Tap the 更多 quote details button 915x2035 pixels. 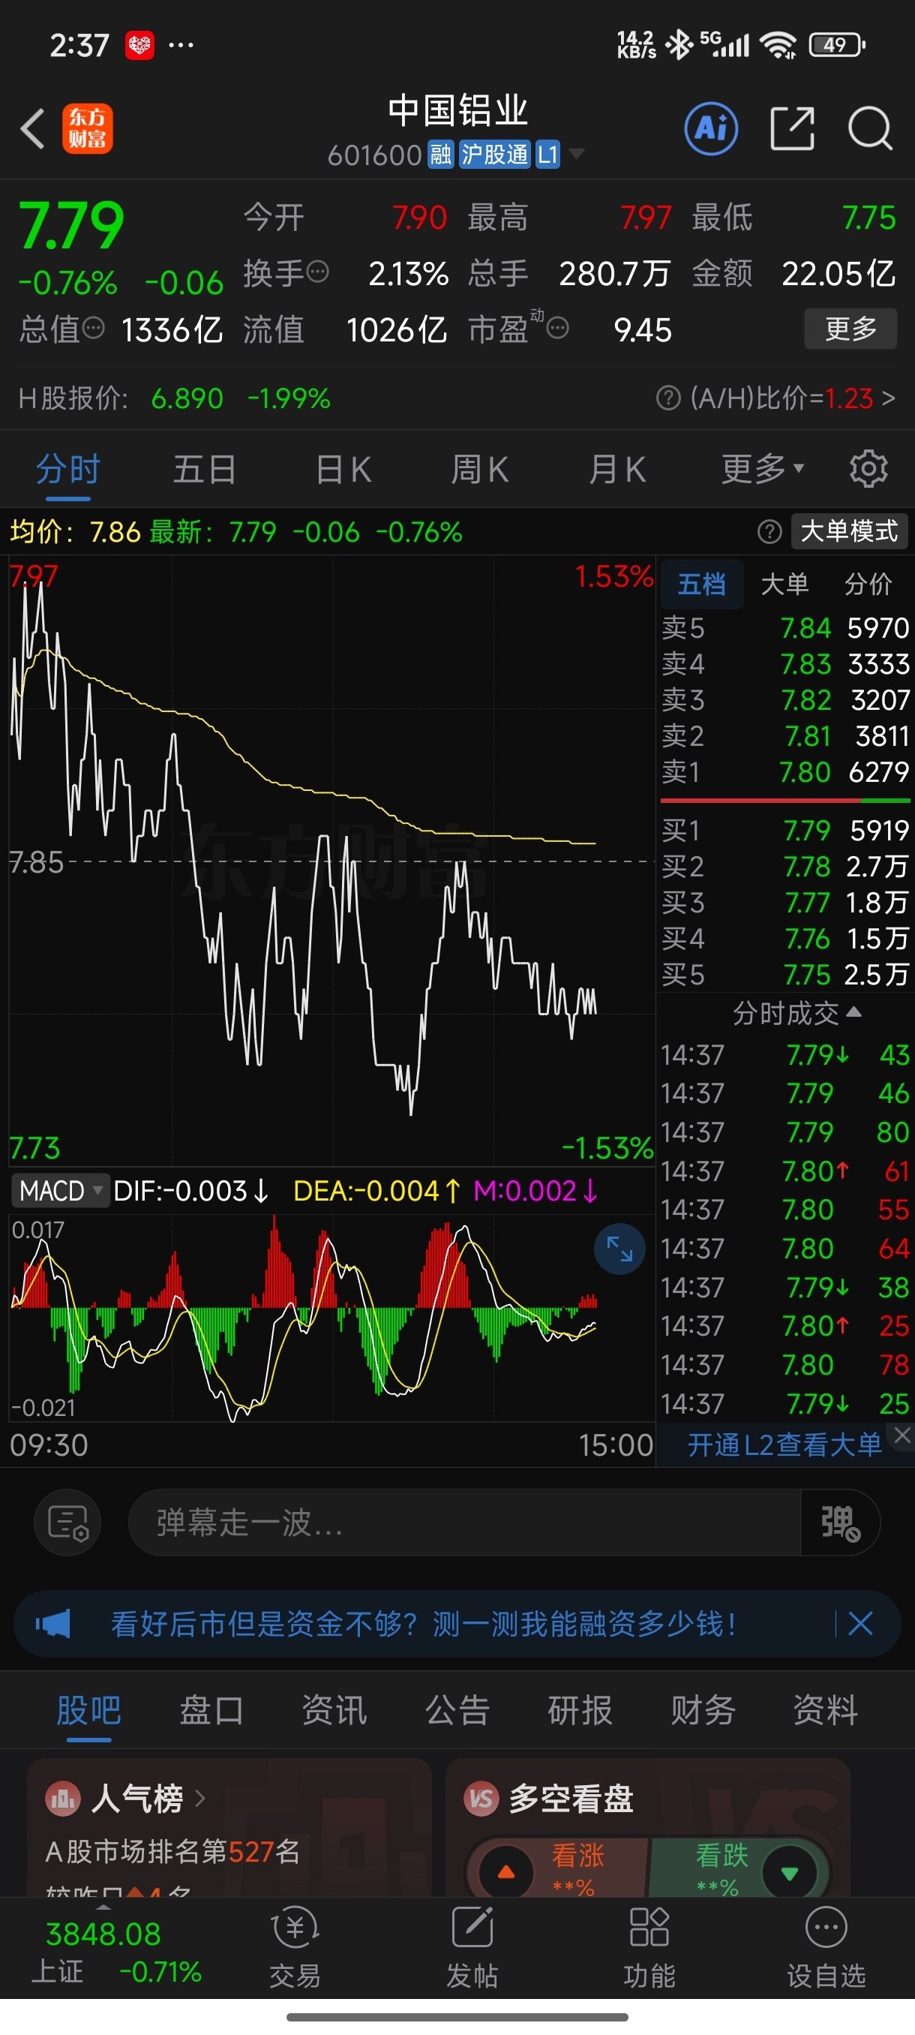coord(850,329)
